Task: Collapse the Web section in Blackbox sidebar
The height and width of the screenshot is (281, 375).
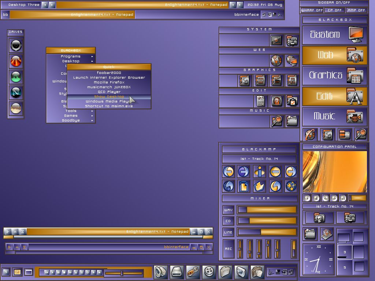Action: click(335, 55)
